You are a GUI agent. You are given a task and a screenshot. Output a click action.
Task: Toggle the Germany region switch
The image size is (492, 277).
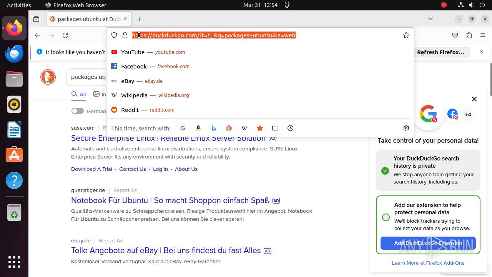[x=77, y=111]
